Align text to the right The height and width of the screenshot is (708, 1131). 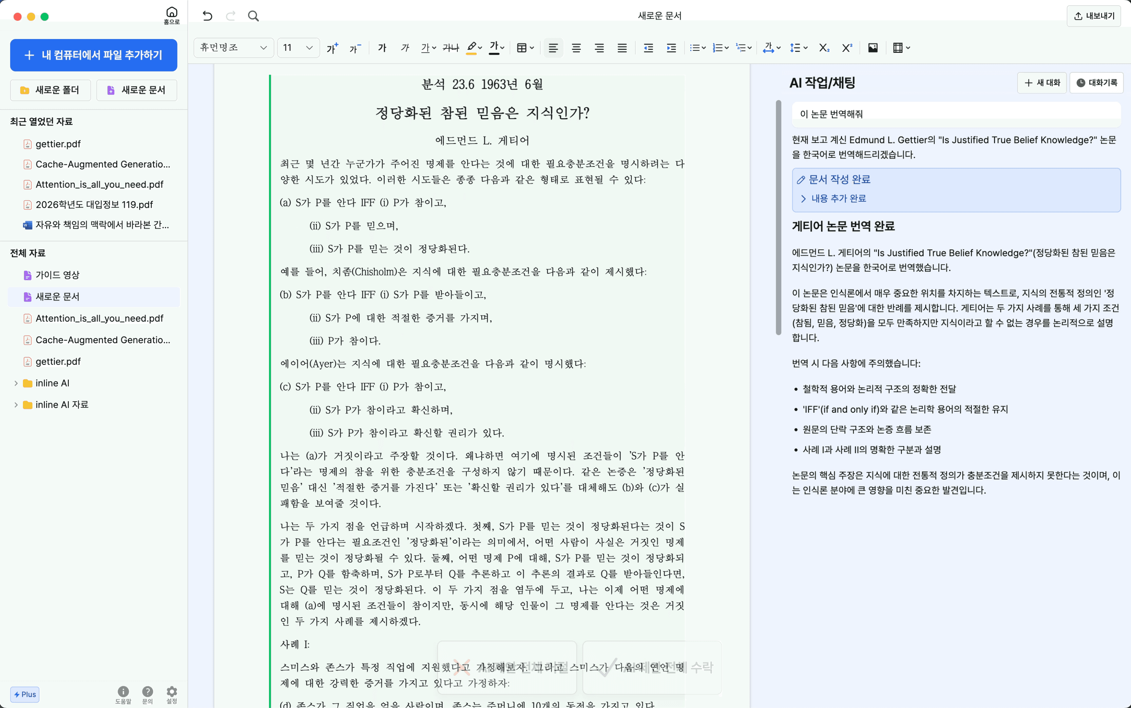599,48
